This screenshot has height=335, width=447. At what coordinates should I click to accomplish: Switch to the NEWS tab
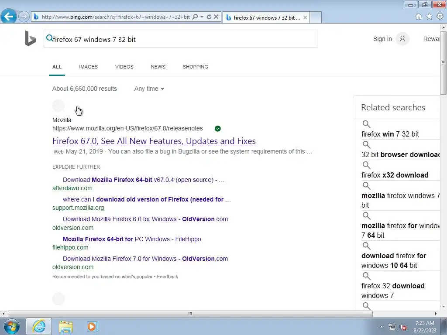coord(158,67)
